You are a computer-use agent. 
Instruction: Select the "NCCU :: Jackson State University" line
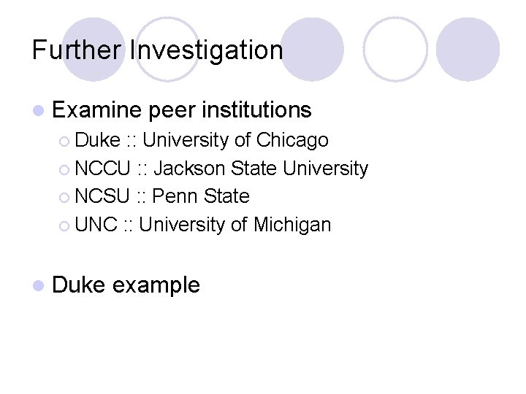click(221, 168)
